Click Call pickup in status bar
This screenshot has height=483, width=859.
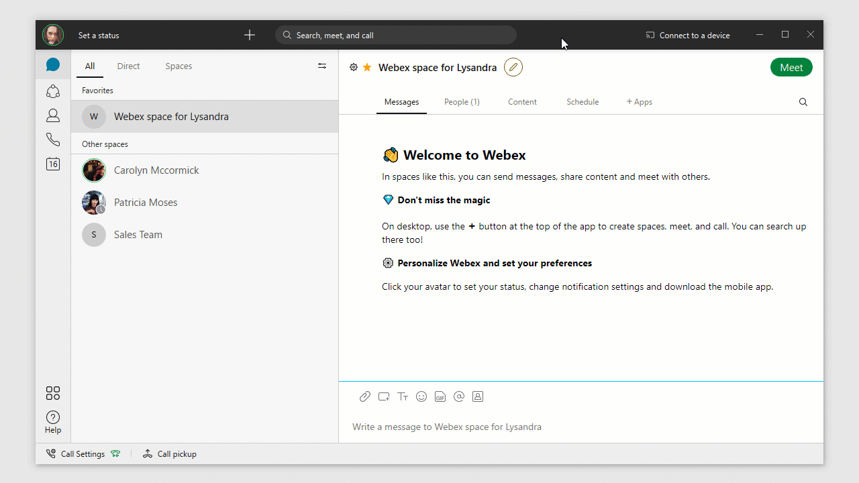[170, 454]
